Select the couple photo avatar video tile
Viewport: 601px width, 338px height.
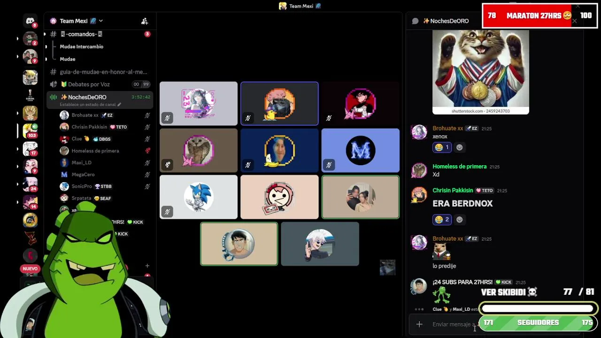pyautogui.click(x=361, y=197)
